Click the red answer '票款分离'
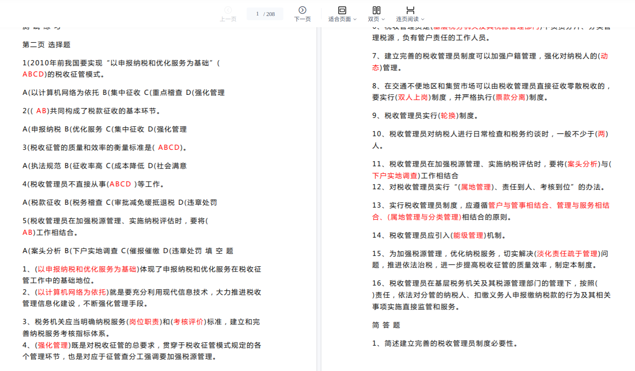The height and width of the screenshot is (371, 635). pyautogui.click(x=510, y=98)
